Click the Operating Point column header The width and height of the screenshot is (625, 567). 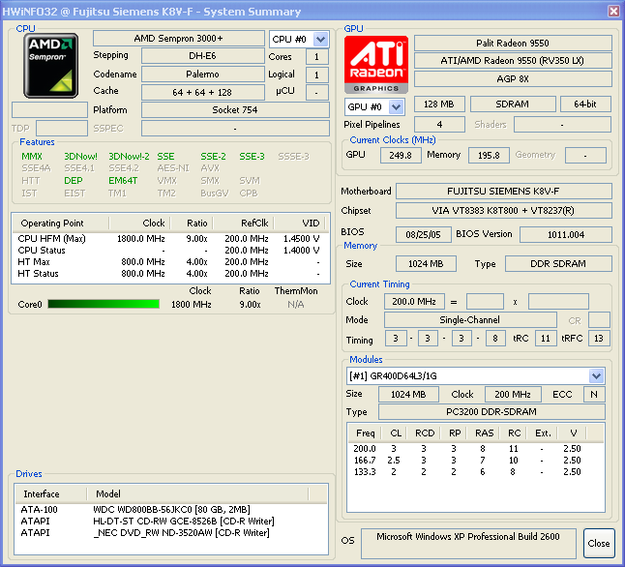pos(54,223)
